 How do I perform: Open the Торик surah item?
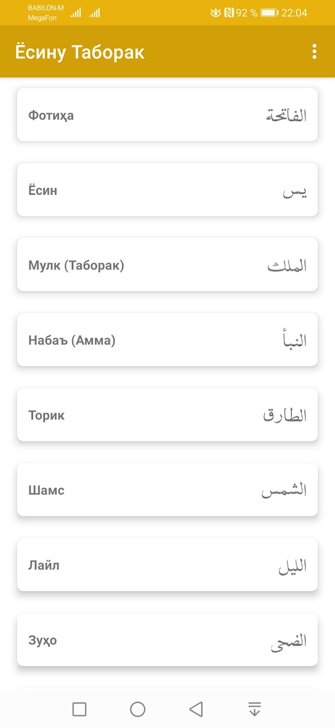coord(167,414)
